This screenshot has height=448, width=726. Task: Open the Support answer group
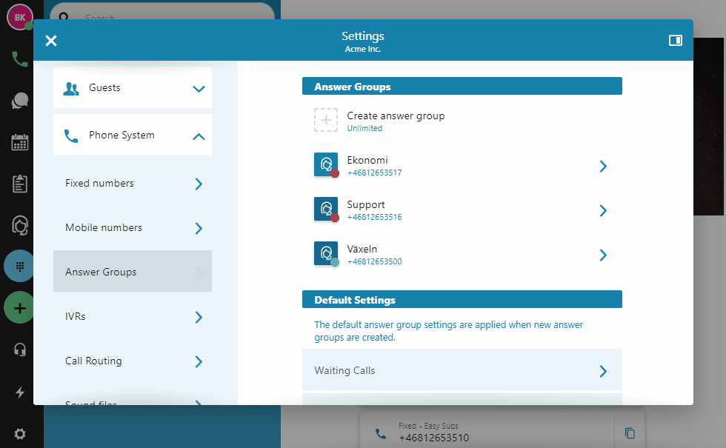pos(462,210)
